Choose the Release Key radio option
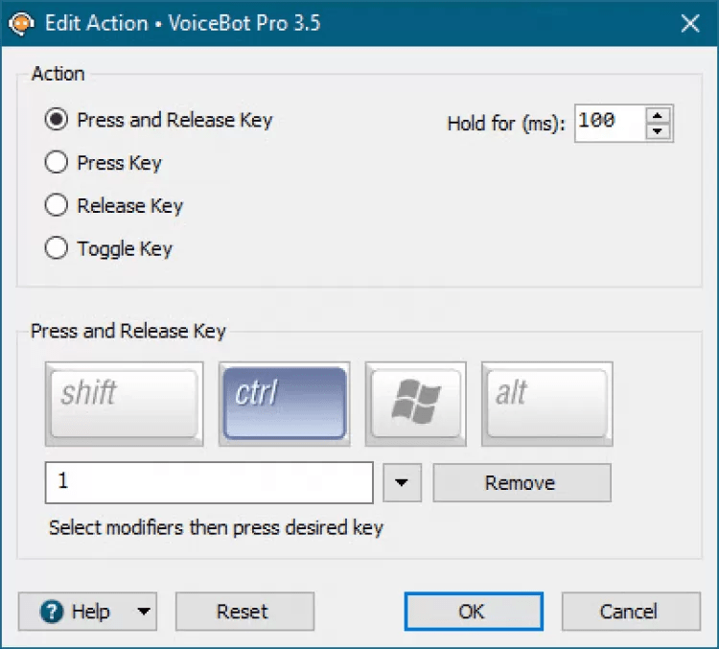Screen dimensions: 719x649 (58, 205)
